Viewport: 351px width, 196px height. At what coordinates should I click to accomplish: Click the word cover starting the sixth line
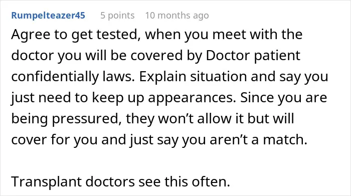[x=29, y=140]
